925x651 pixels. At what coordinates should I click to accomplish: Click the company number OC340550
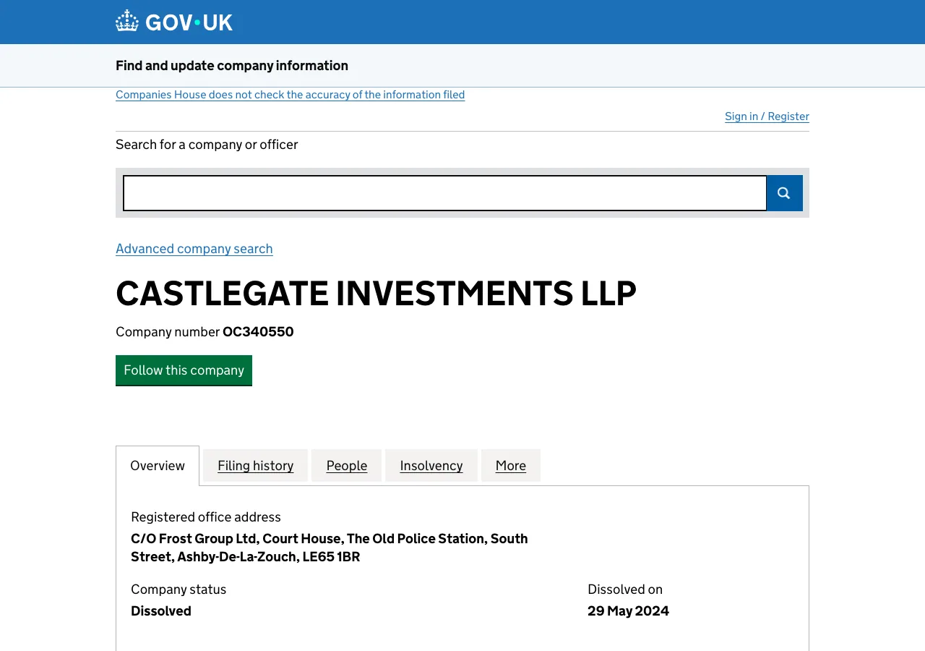(258, 331)
